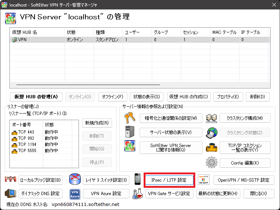Click 新規作成(R) listener button
The width and height of the screenshot is (280, 210).
coord(97,123)
